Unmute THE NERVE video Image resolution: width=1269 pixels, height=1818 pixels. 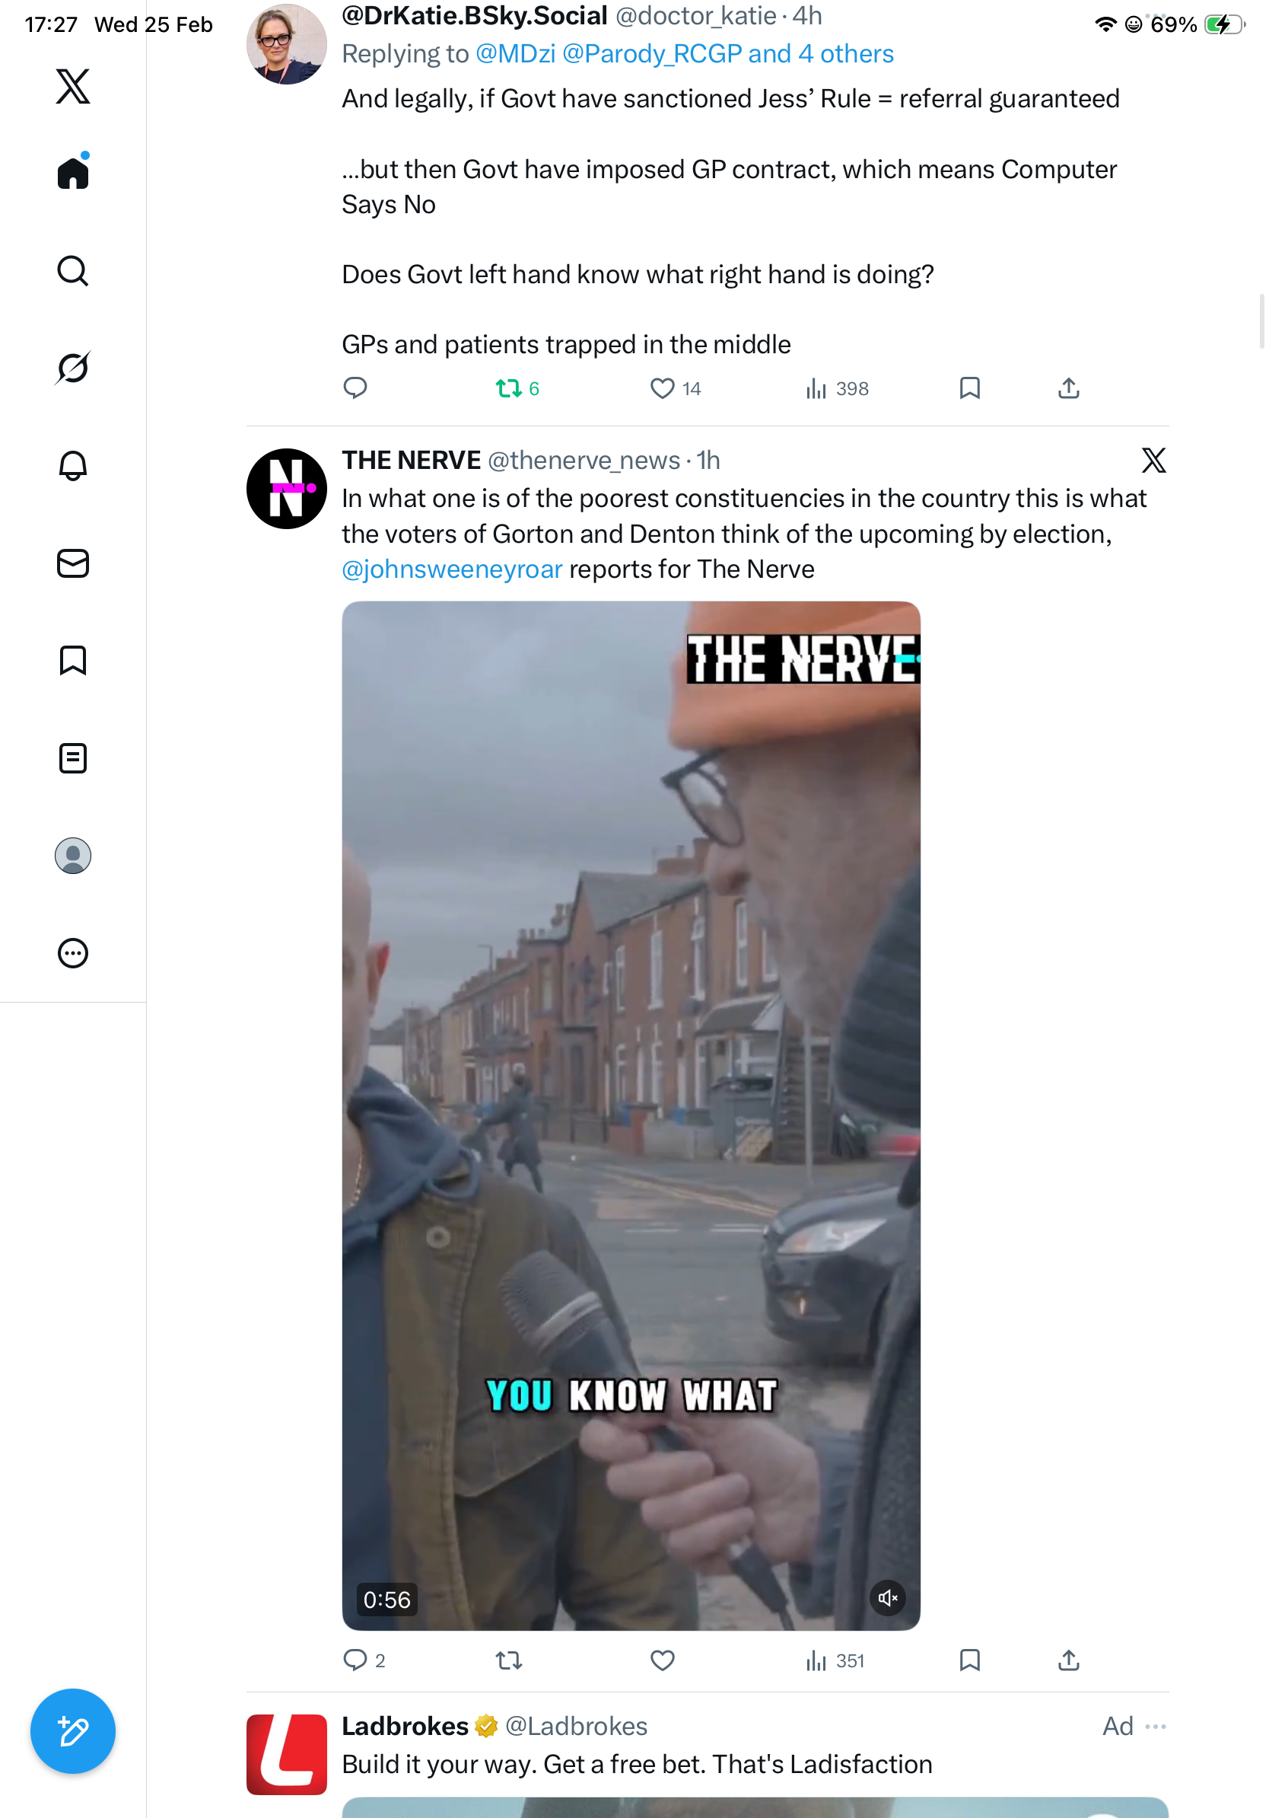888,1598
